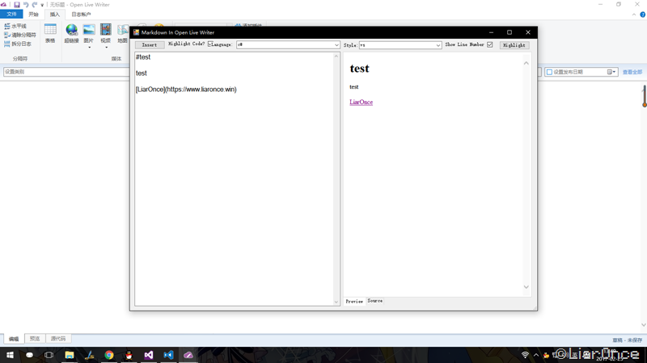This screenshot has width=647, height=363.
Task: Click editor scrollbar up arrow
Action: (336, 56)
